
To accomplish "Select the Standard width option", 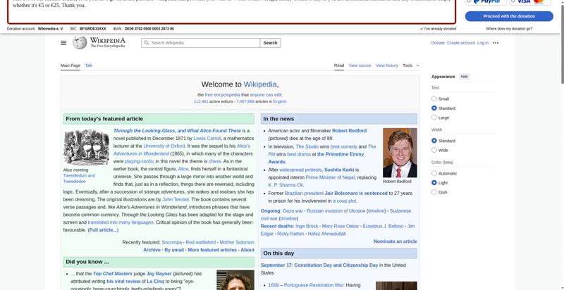I will pyautogui.click(x=434, y=141).
